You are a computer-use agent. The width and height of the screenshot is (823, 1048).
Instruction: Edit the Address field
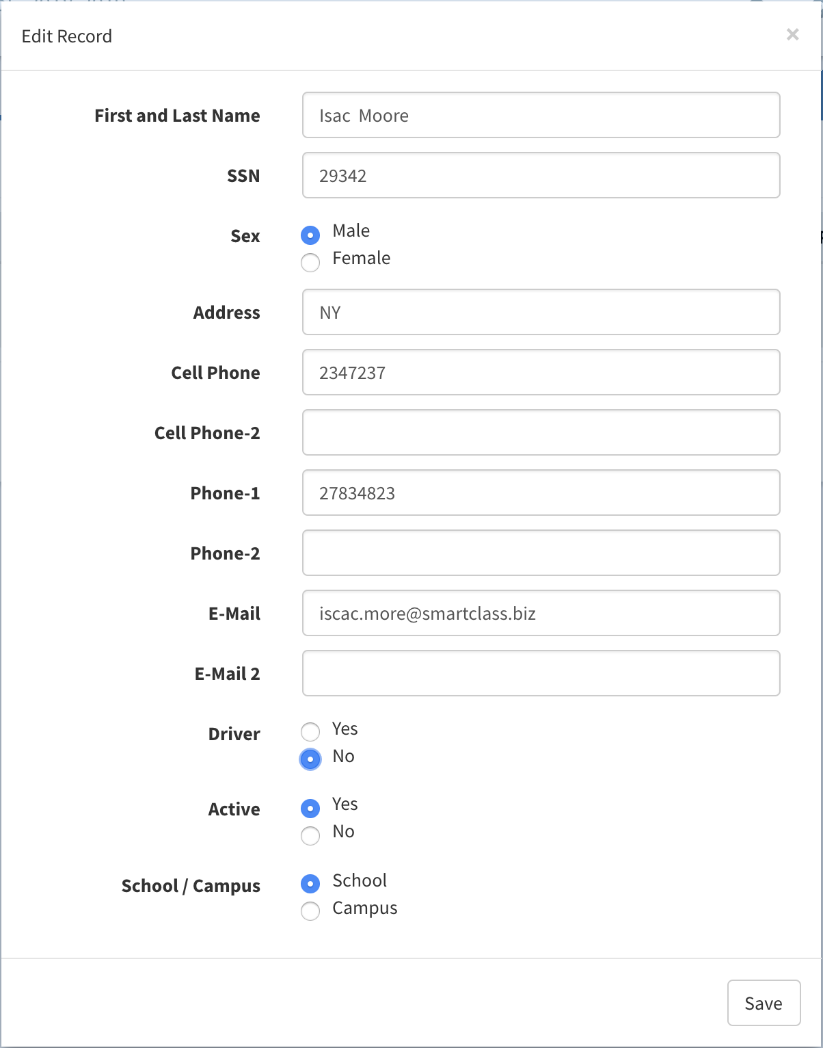coord(541,312)
